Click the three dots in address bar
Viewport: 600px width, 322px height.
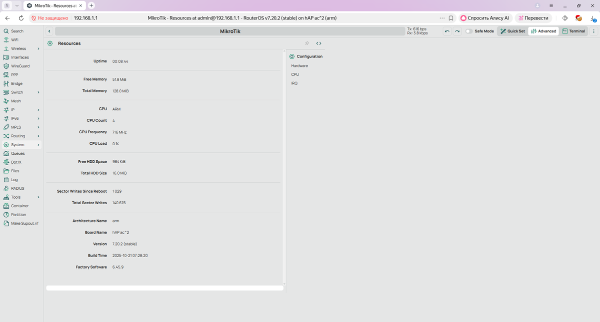tap(441, 18)
